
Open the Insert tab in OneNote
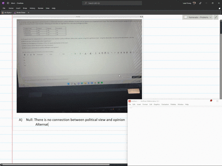click(18, 8)
